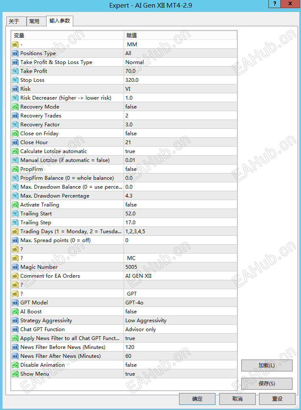Click the icon beside Max. Spread points

[x=15, y=240]
